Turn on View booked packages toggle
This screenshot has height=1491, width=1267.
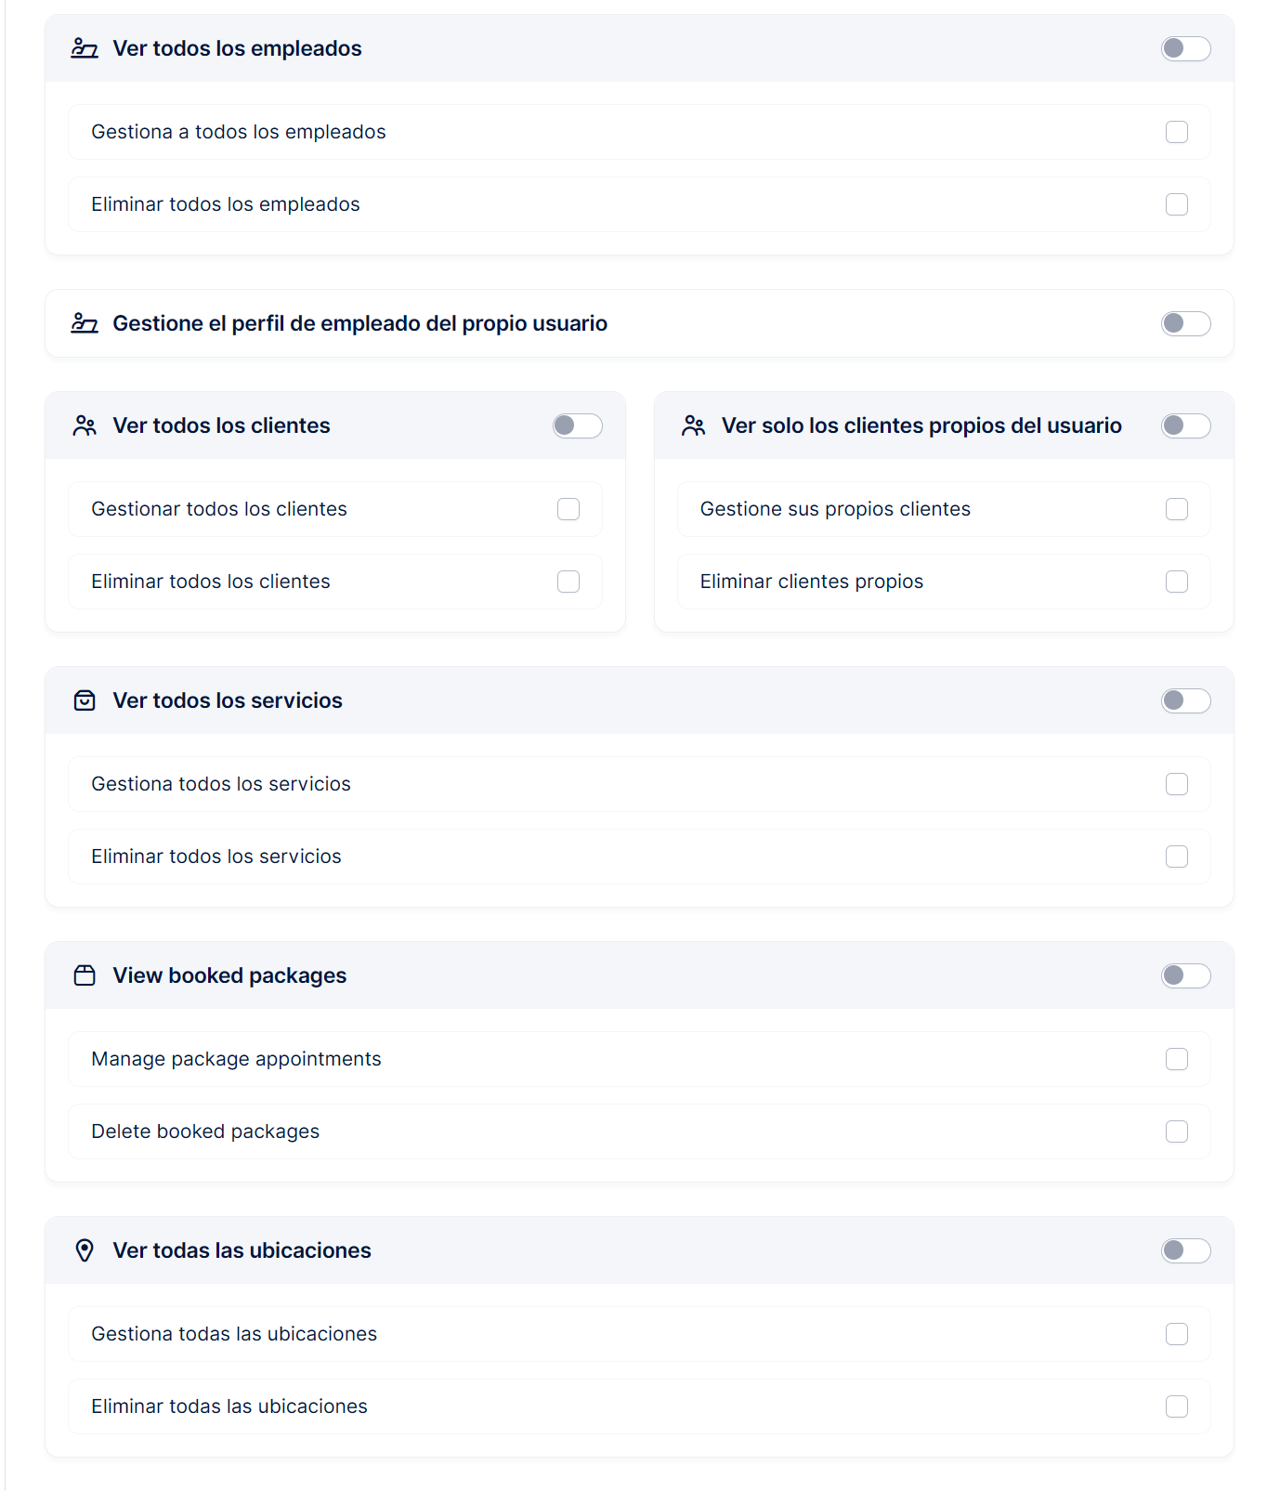coord(1185,975)
